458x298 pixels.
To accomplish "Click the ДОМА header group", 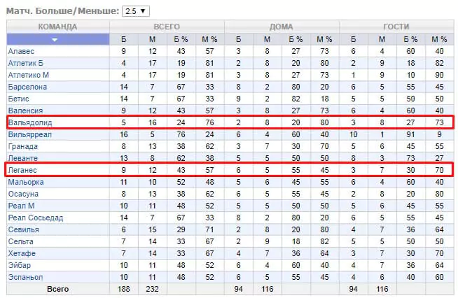I will pos(282,27).
